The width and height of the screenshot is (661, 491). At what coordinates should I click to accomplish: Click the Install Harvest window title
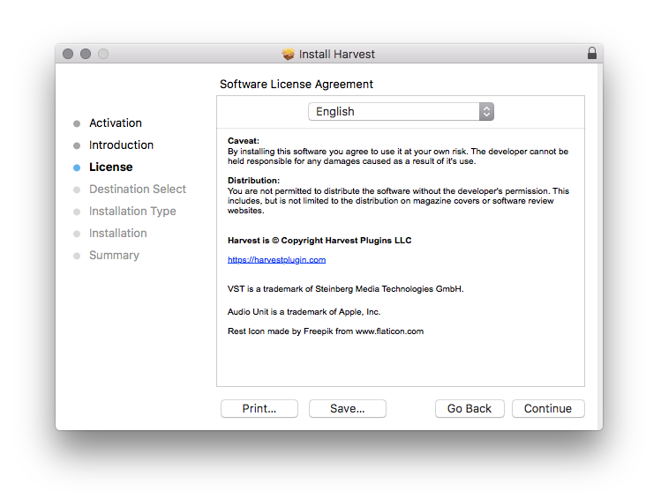337,55
